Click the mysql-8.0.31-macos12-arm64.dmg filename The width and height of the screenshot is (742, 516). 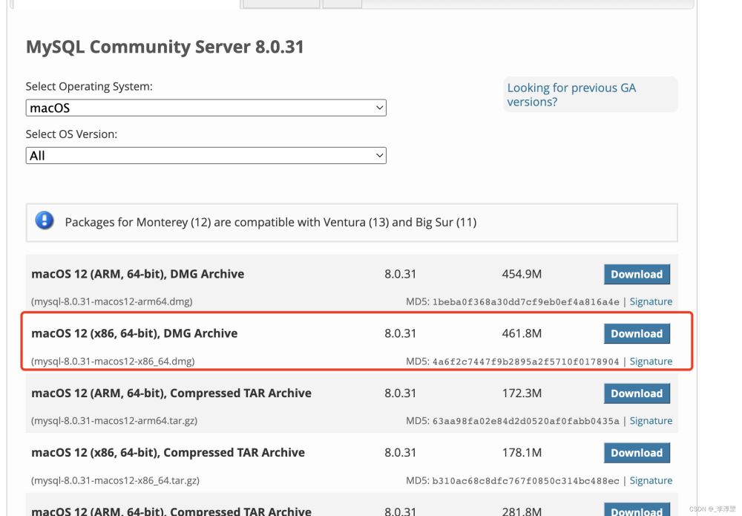[x=112, y=302]
